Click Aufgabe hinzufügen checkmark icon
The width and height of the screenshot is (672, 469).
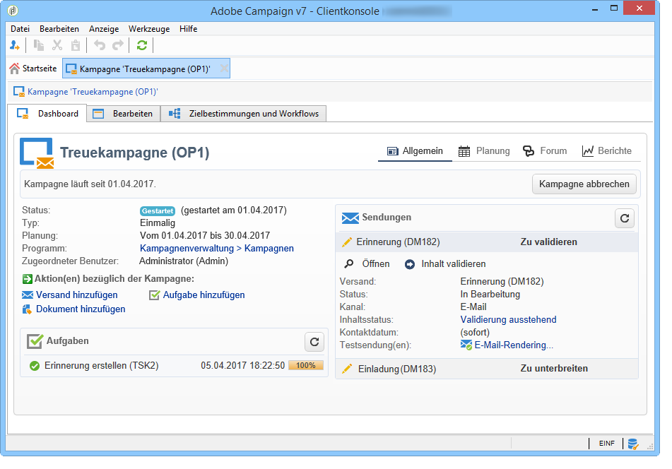coord(154,295)
